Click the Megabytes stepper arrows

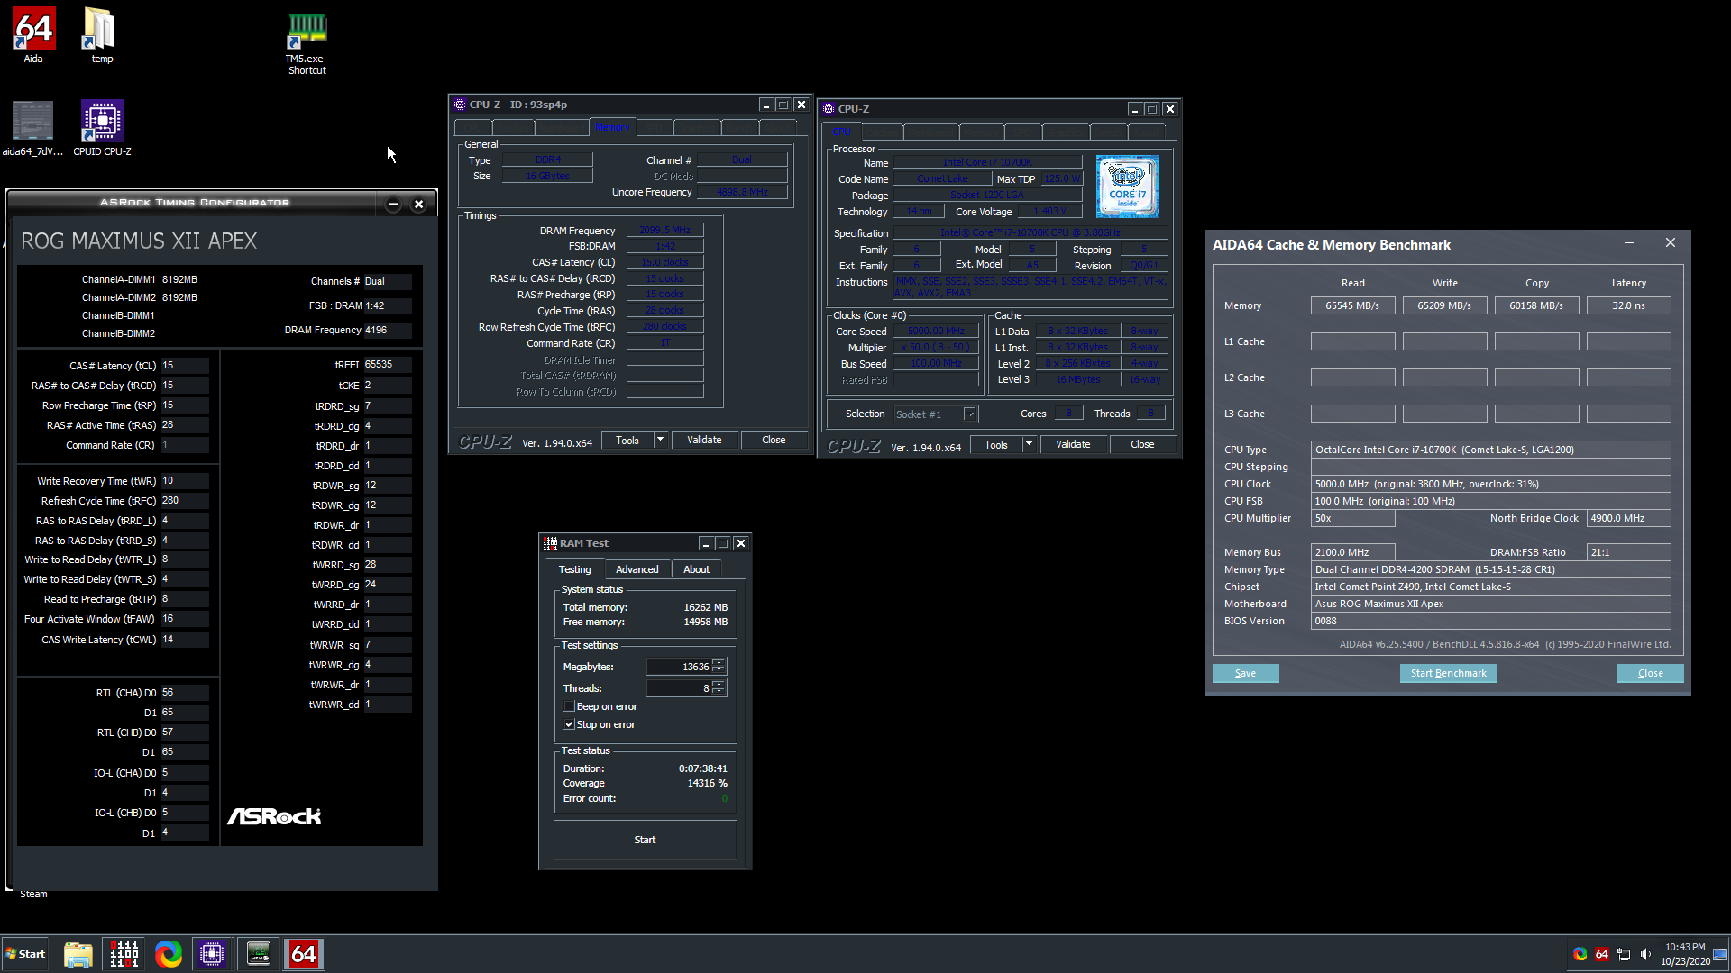719,667
